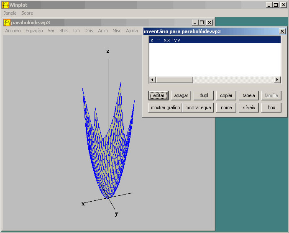This screenshot has width=289, height=233.
Task: Open the tabela button
Action: 248,95
